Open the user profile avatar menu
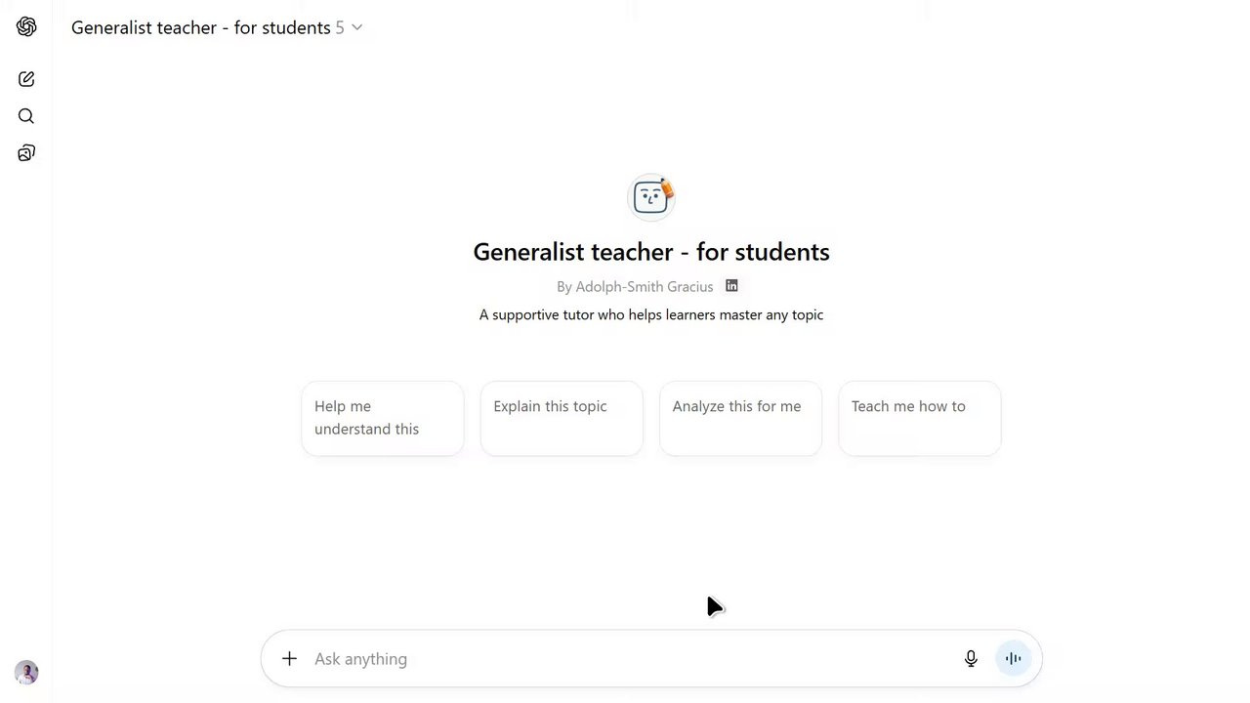Screen dimensions: 1250x703 (26, 673)
